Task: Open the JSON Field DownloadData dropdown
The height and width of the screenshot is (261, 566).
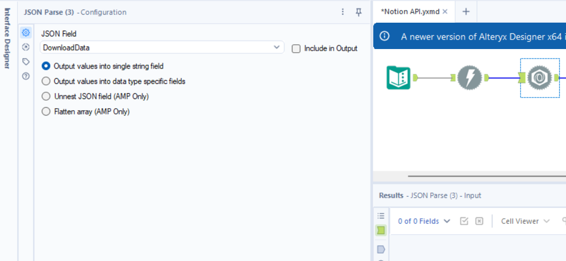Action: [x=162, y=47]
